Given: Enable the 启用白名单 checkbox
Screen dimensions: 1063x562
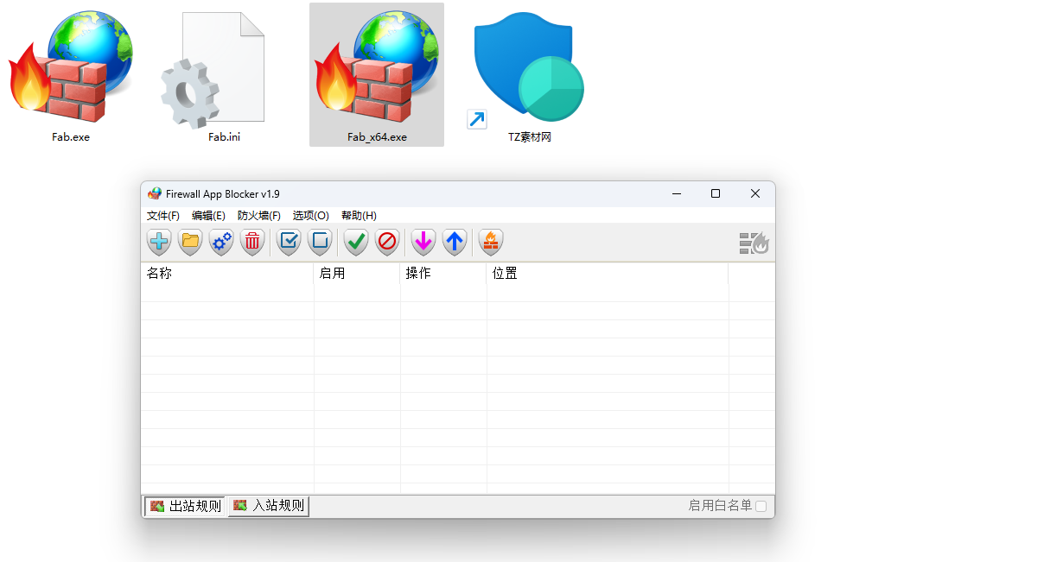Looking at the screenshot, I should [x=761, y=506].
